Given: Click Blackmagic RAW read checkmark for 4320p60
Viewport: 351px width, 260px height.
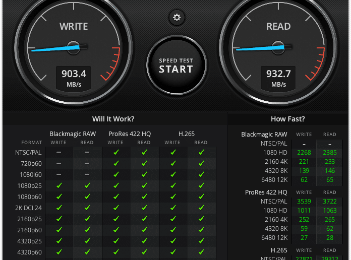Looking at the screenshot, I should (87, 252).
